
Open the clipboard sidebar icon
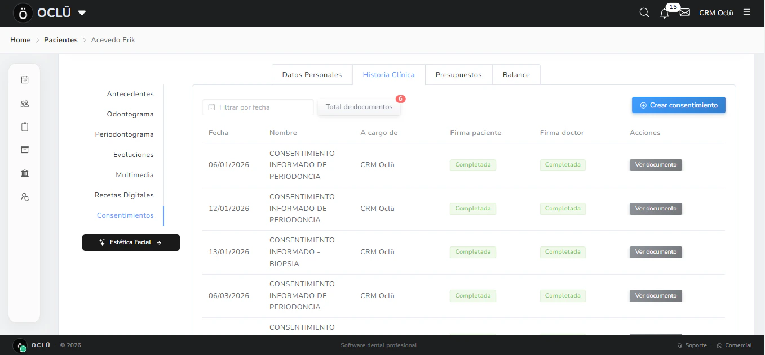[x=24, y=127]
